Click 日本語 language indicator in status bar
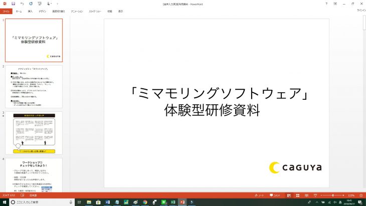366x206 pixels. [x=33, y=195]
